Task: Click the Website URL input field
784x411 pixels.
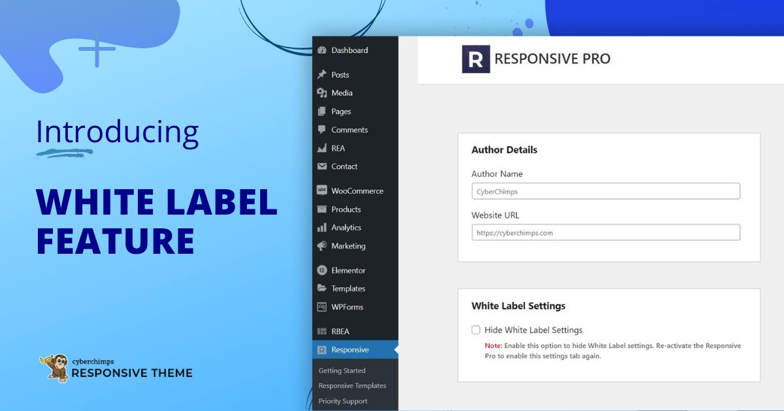Action: tap(606, 232)
